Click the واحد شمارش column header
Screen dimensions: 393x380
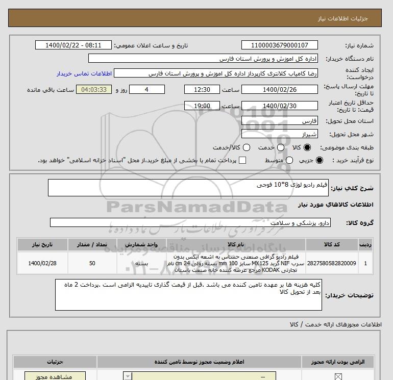141,244
